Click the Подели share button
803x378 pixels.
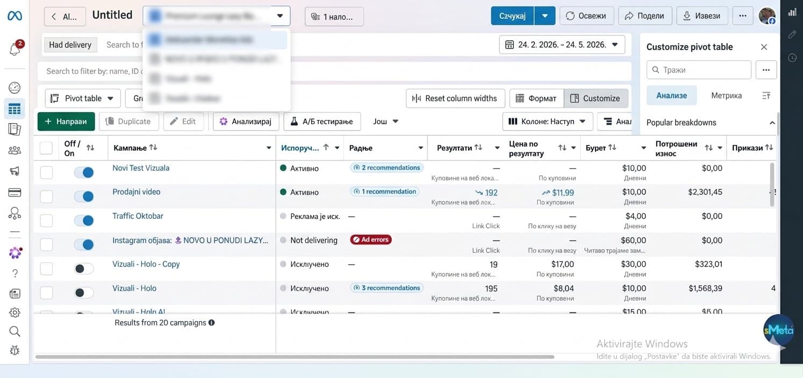coord(645,16)
